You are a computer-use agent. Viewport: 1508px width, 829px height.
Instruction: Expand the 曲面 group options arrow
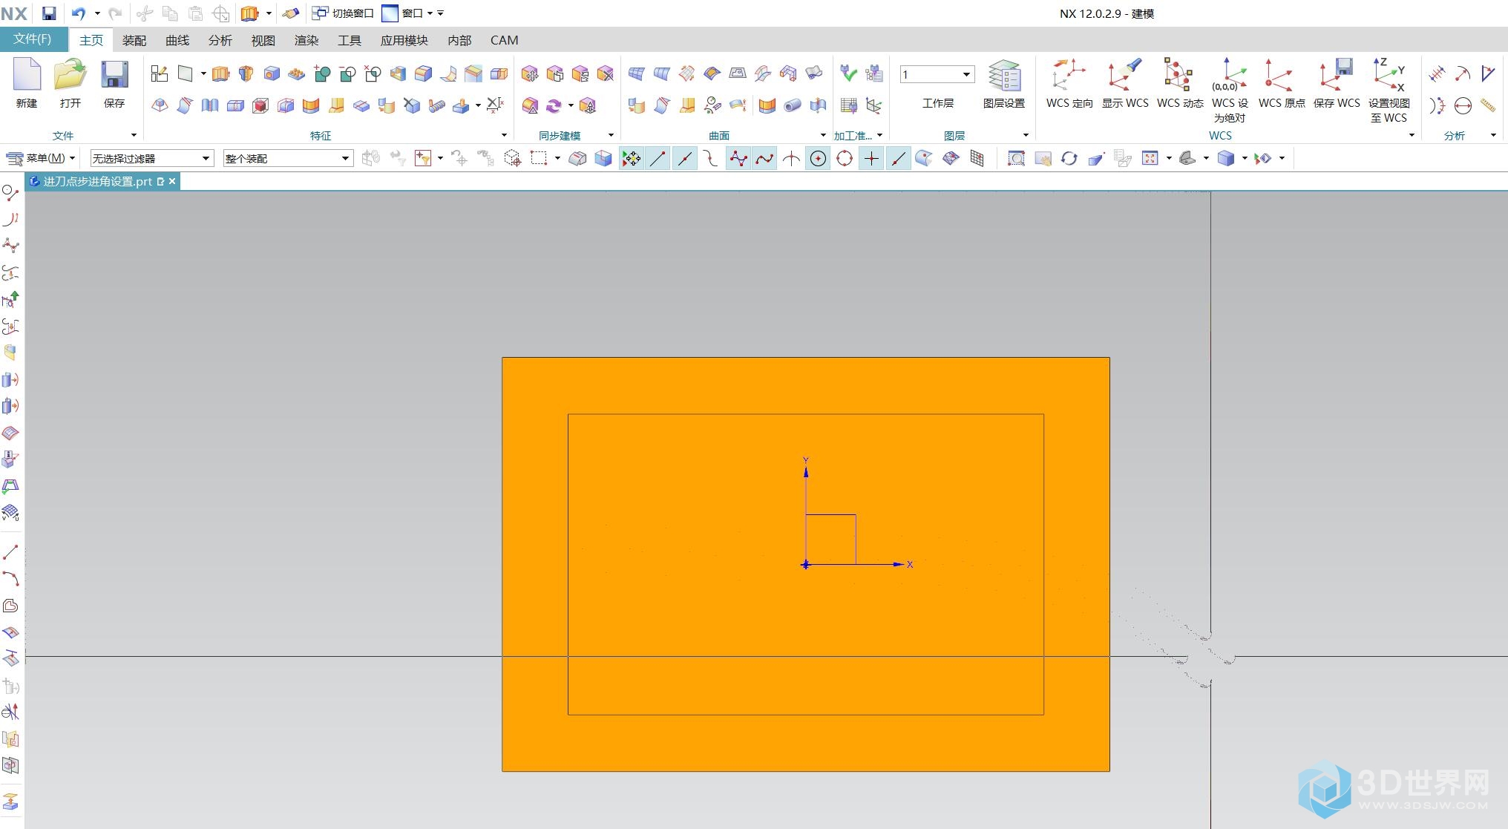click(823, 135)
